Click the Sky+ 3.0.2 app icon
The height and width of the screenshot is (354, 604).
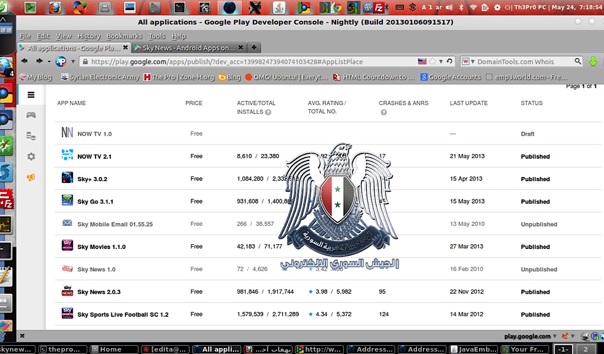coord(67,178)
